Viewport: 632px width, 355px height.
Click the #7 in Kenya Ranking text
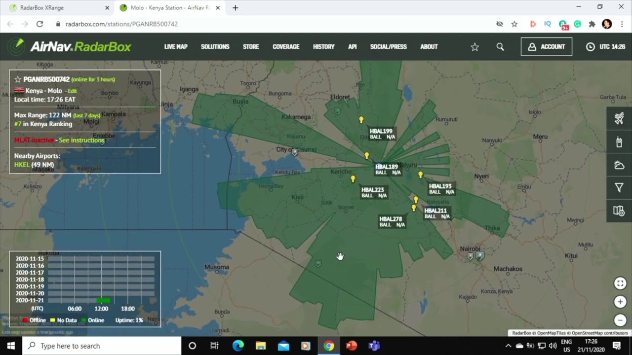tap(43, 124)
